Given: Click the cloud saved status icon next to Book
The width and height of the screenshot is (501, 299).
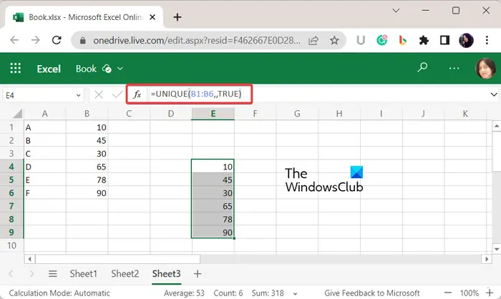Looking at the screenshot, I should 107,69.
